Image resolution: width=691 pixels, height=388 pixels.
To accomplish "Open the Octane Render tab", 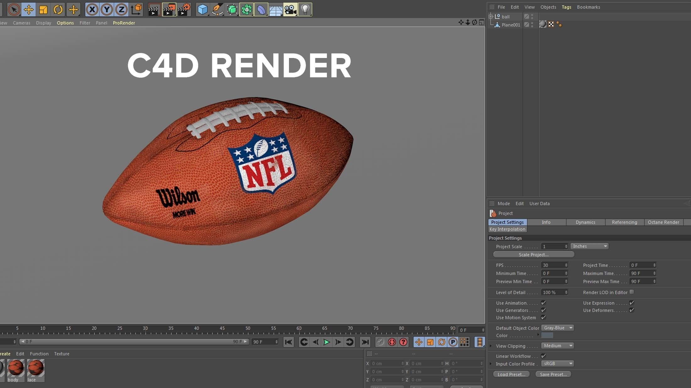I will tap(663, 222).
